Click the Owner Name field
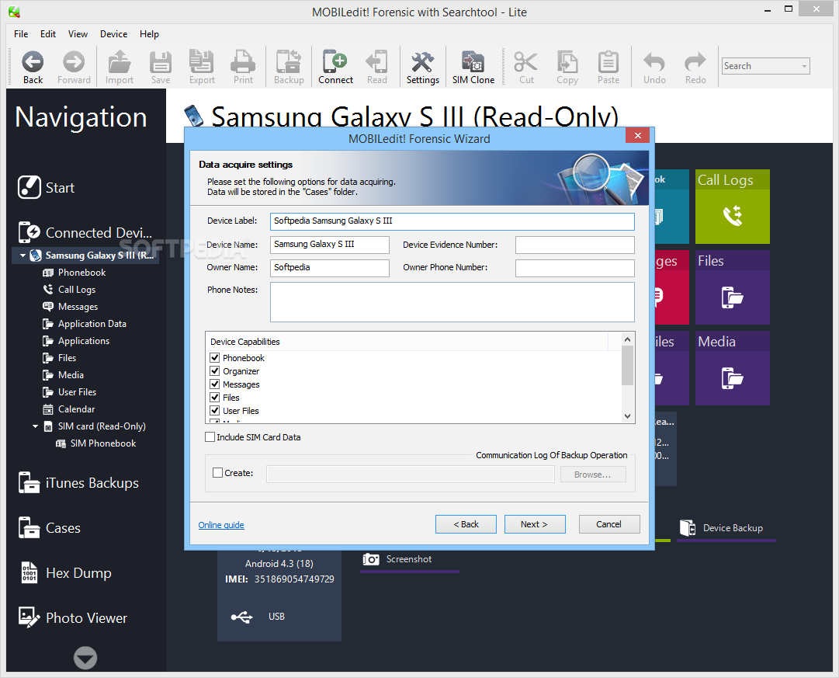The width and height of the screenshot is (839, 678). click(x=330, y=268)
